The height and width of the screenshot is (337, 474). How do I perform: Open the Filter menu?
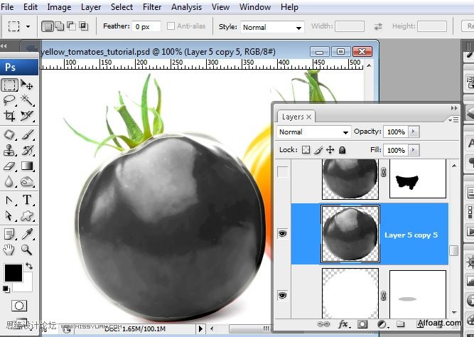point(152,7)
